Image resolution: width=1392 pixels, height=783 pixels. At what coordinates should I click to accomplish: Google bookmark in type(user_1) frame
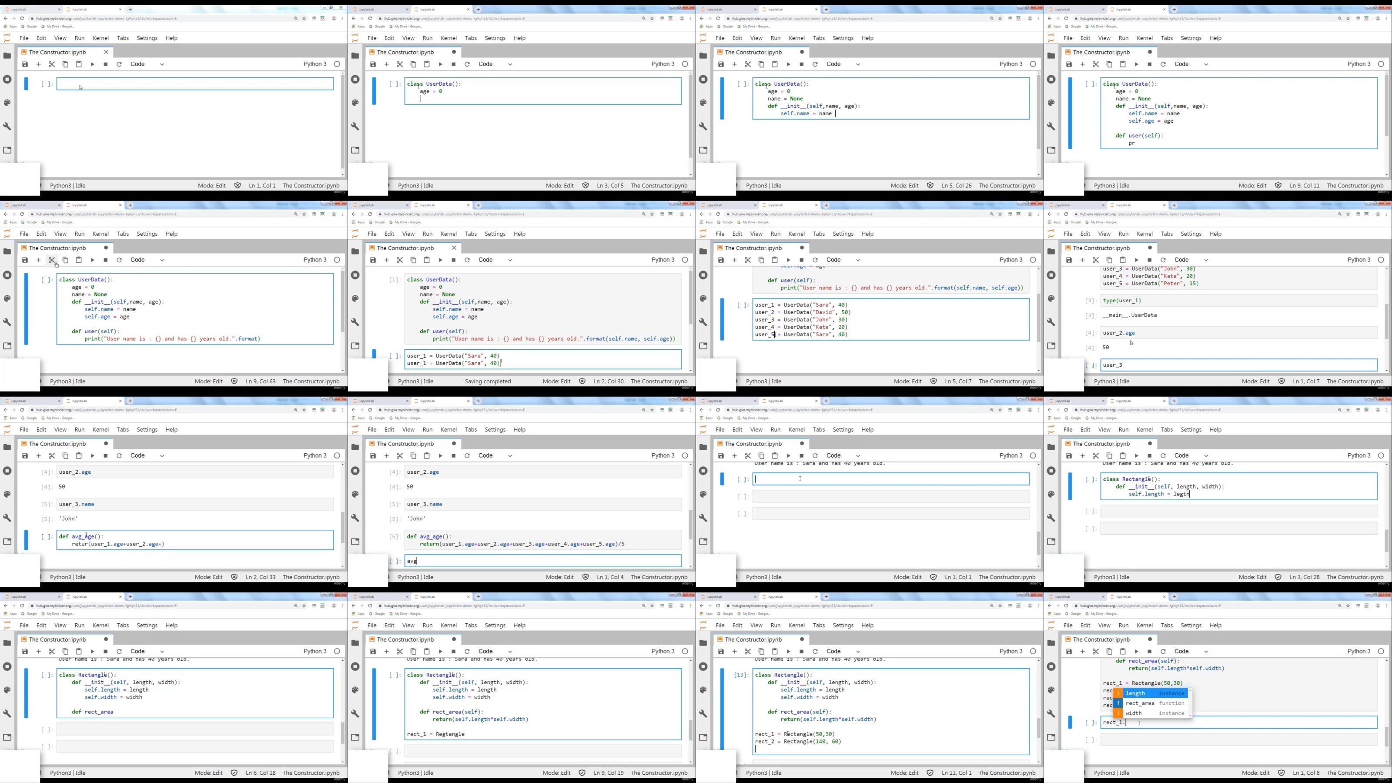(1073, 222)
